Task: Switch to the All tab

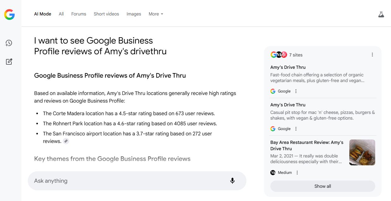Action: click(61, 14)
